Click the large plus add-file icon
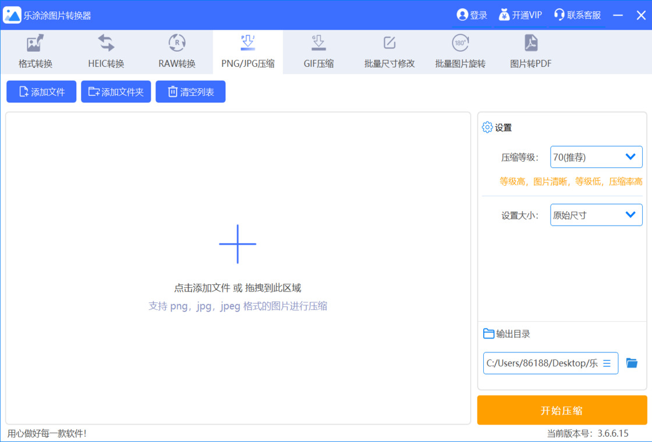The height and width of the screenshot is (442, 652). [238, 244]
